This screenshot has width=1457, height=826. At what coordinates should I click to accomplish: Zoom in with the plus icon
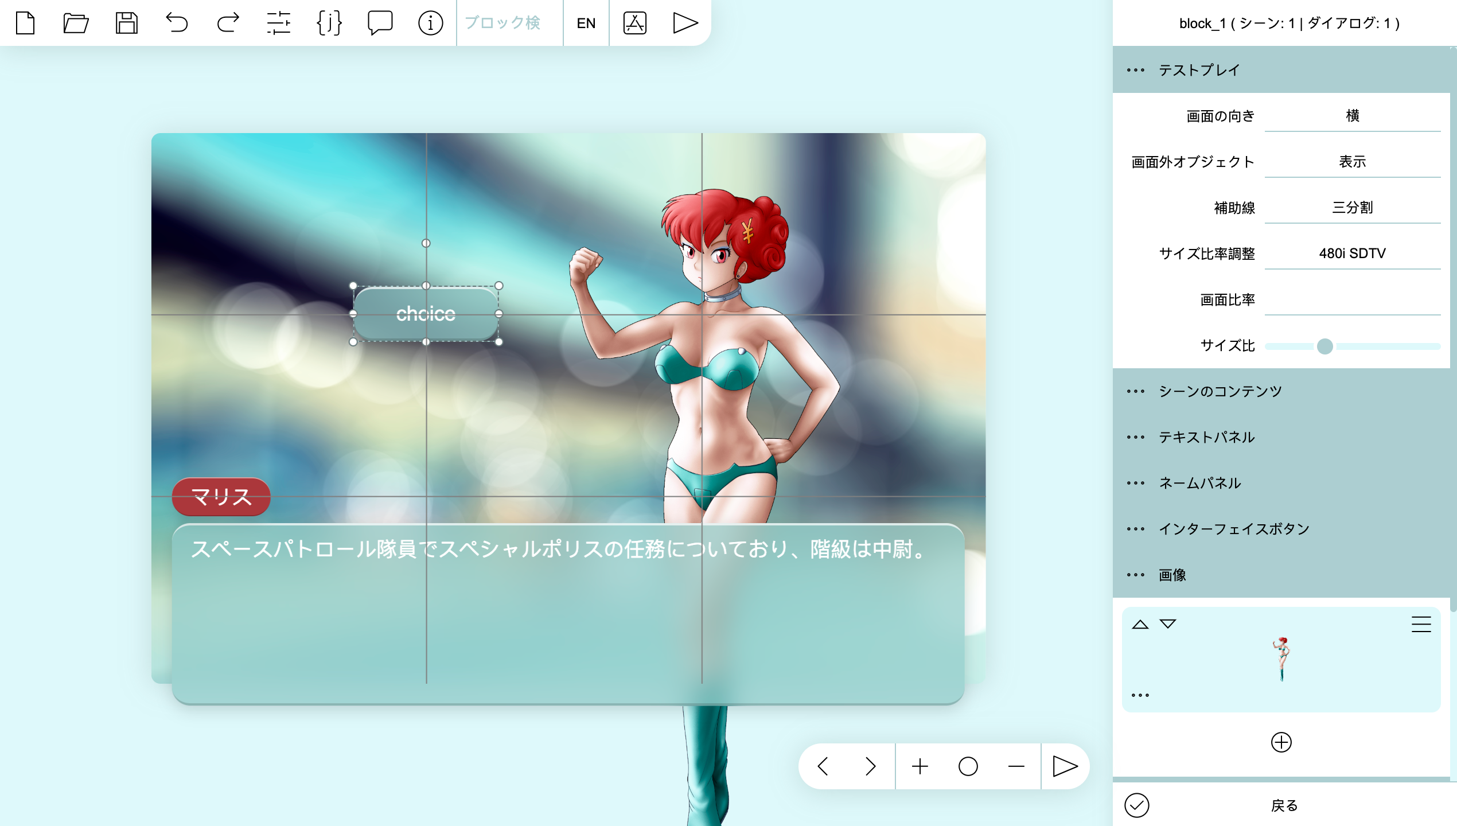(920, 766)
